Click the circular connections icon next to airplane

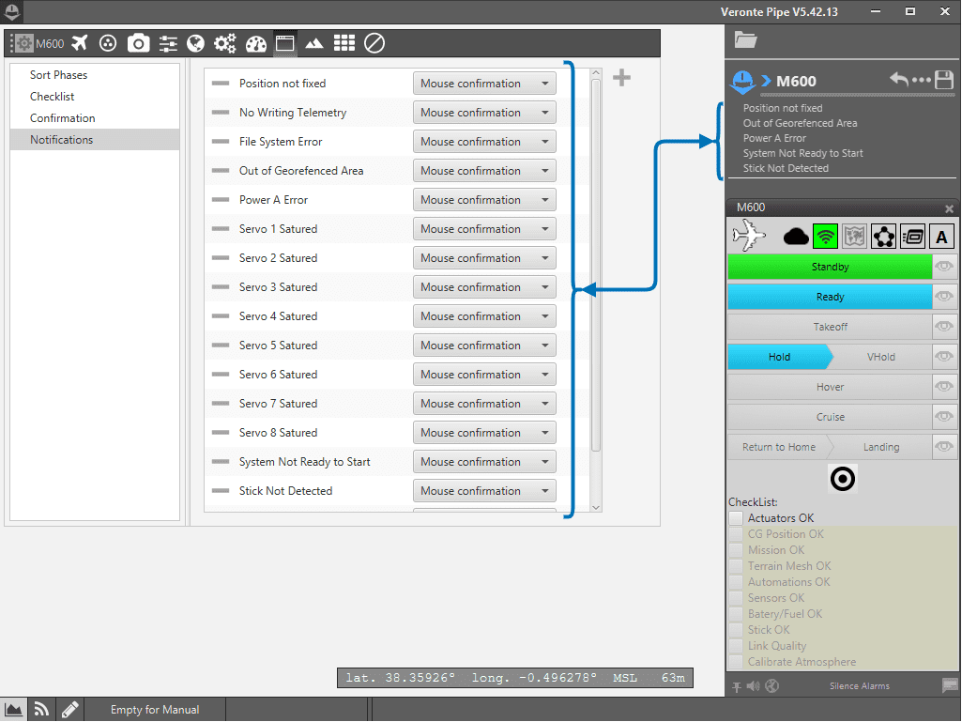click(x=108, y=43)
